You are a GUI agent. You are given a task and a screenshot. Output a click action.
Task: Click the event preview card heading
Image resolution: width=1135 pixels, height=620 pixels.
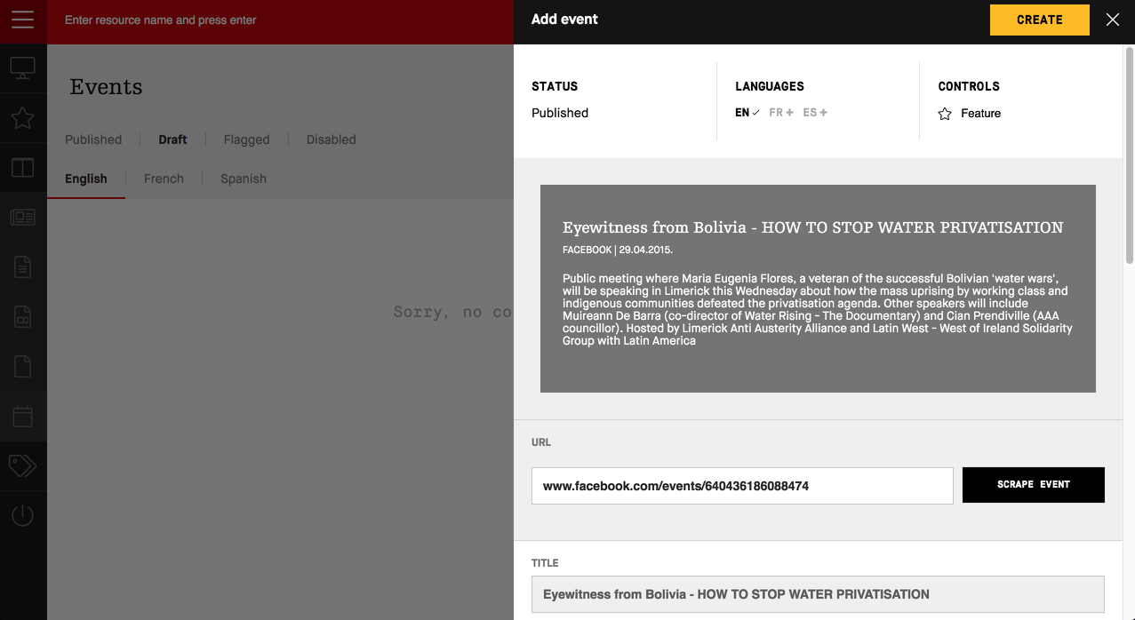pos(812,227)
